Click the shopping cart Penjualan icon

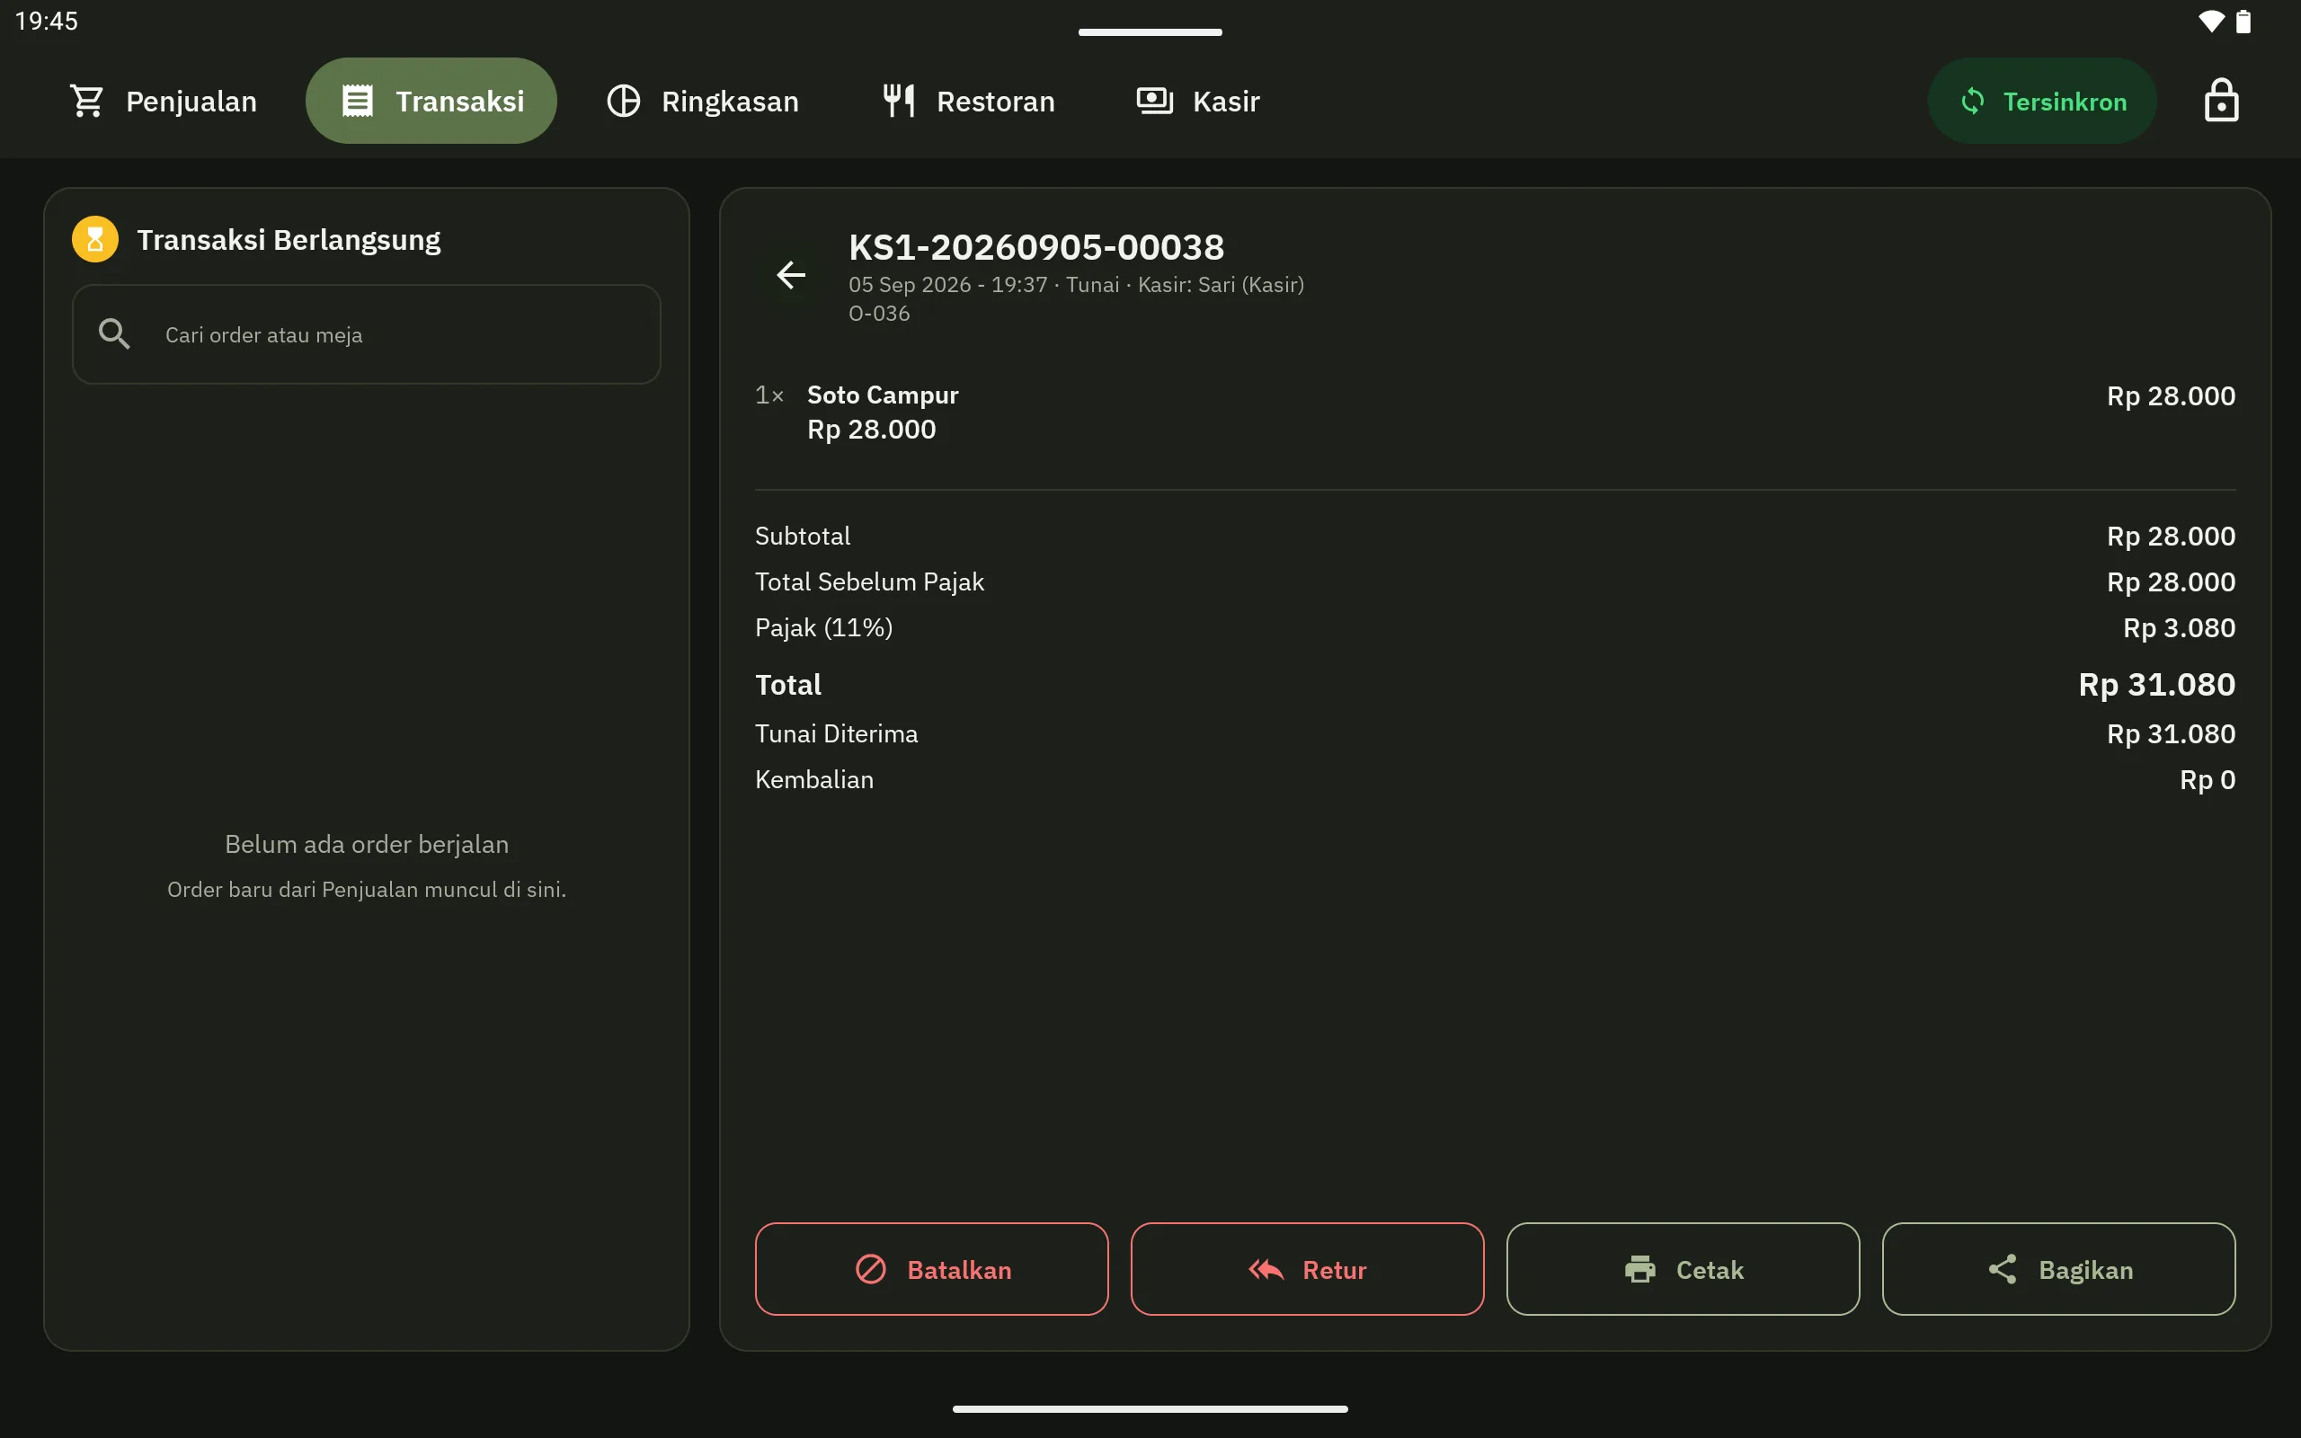tap(86, 101)
